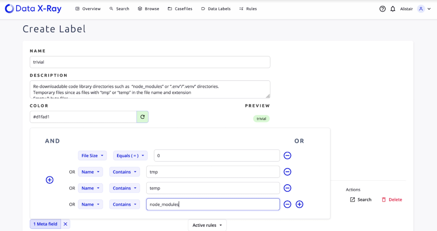The height and width of the screenshot is (231, 437).
Task: Go to the Casefiles menu
Action: (180, 9)
